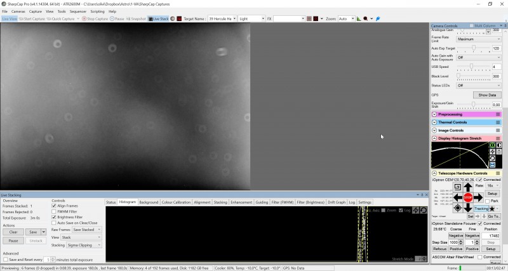
Task: Click the focuser Refocus button
Action: [439, 249]
